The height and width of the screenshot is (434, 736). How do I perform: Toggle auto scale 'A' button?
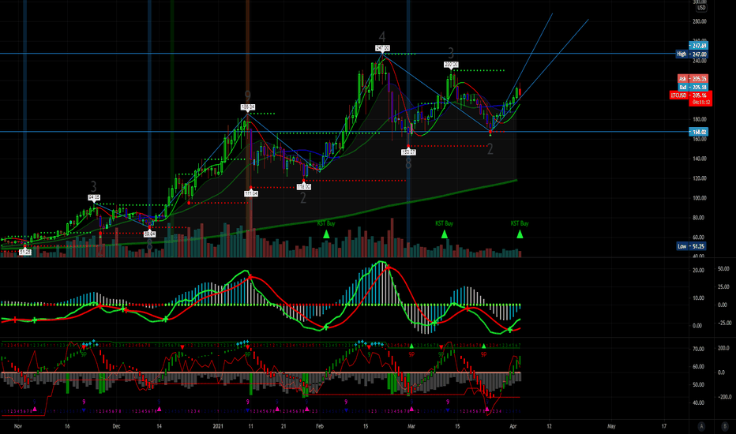[x=701, y=426]
